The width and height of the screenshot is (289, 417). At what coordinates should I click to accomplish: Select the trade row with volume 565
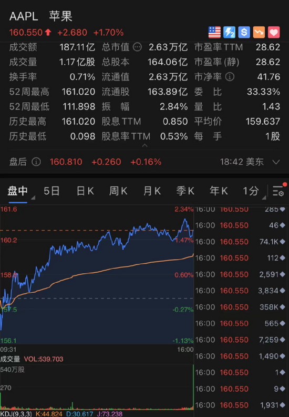click(241, 323)
